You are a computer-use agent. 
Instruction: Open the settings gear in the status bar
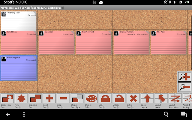coord(181,2)
